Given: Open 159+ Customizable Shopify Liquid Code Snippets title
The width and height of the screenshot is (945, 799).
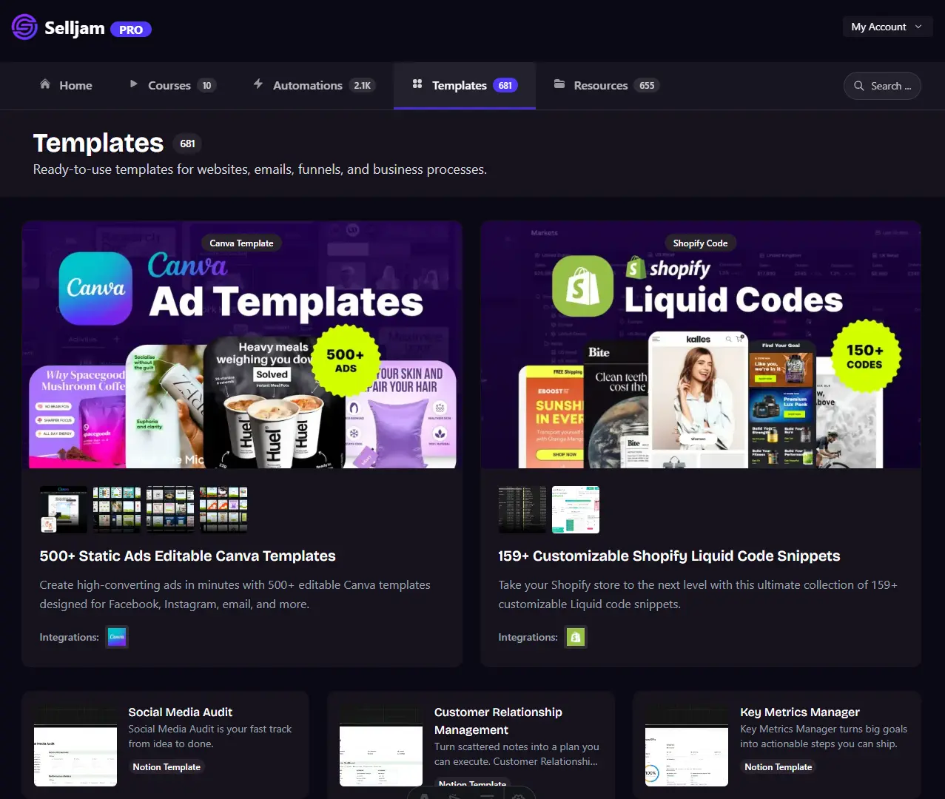Looking at the screenshot, I should (x=668, y=556).
